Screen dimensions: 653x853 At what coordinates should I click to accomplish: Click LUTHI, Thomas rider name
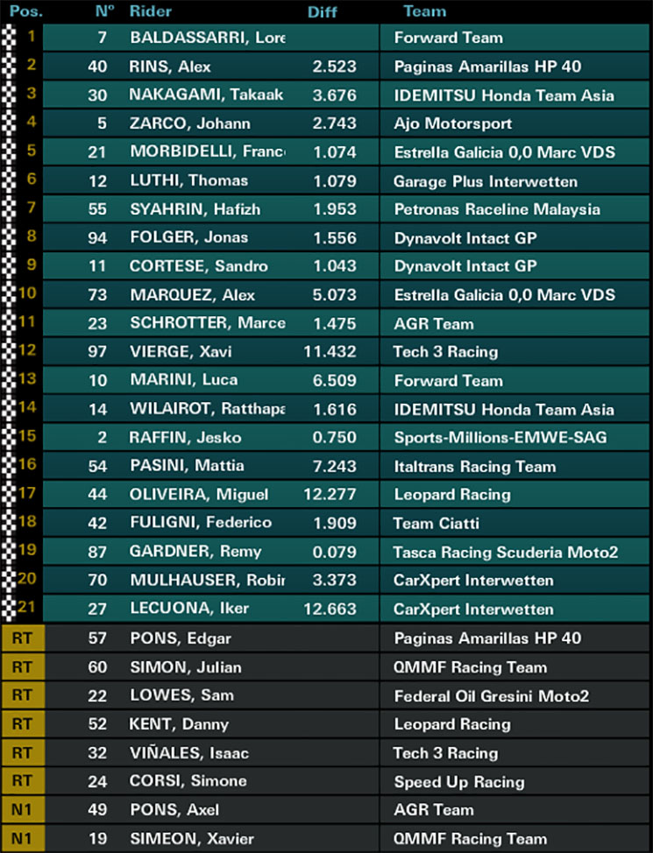[x=189, y=180]
